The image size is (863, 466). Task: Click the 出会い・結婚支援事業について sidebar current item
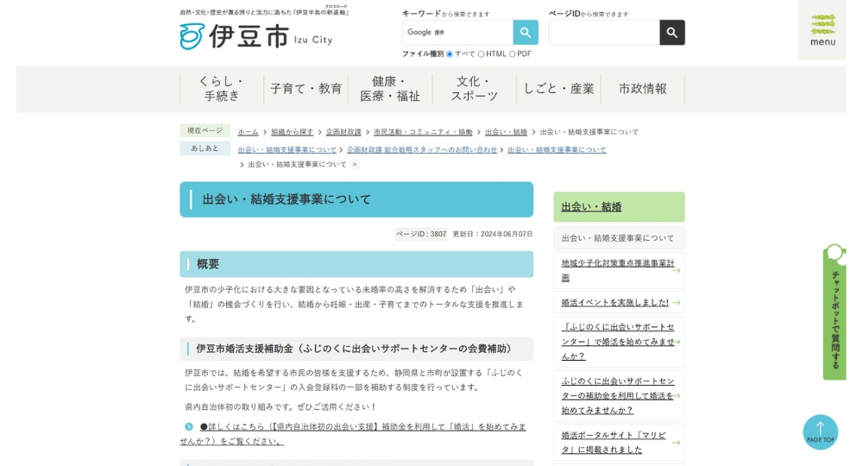click(619, 238)
